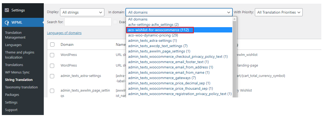Open WP Menus Sync
Image resolution: width=328 pixels, height=119 pixels.
point(17,72)
